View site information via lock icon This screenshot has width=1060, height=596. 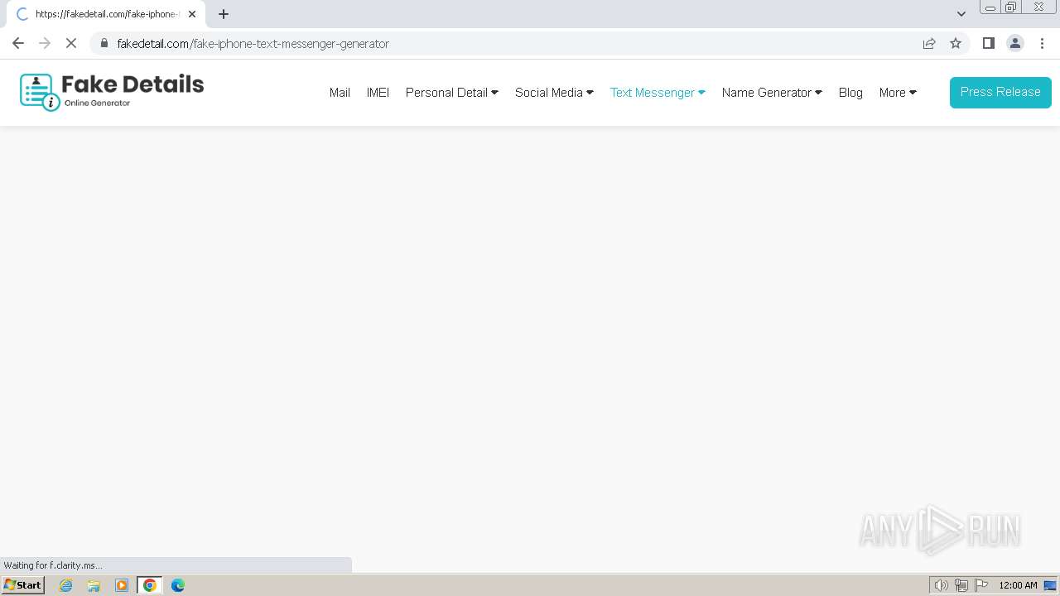click(104, 43)
